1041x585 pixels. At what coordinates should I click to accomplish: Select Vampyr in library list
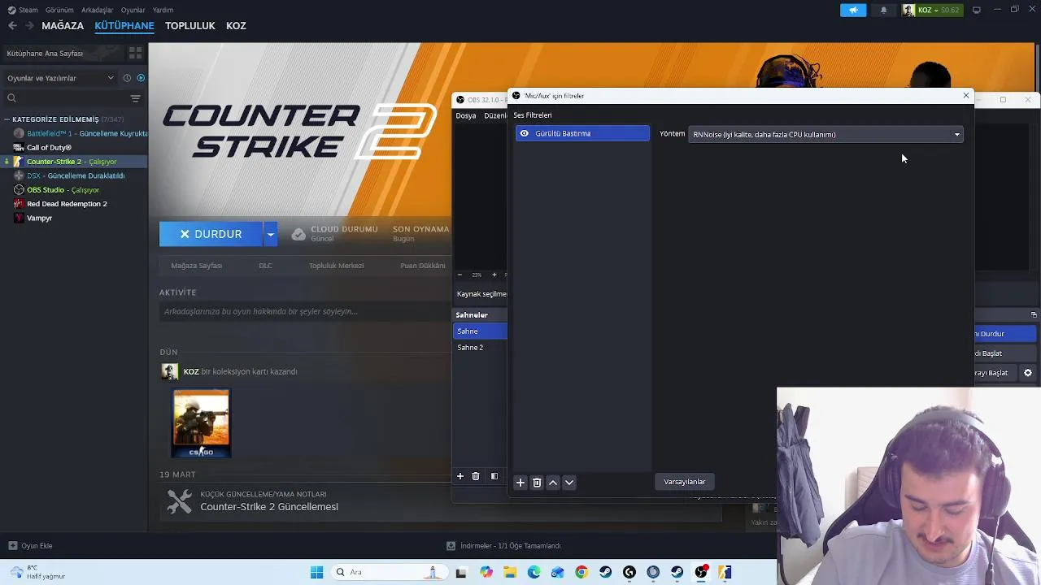[39, 219]
